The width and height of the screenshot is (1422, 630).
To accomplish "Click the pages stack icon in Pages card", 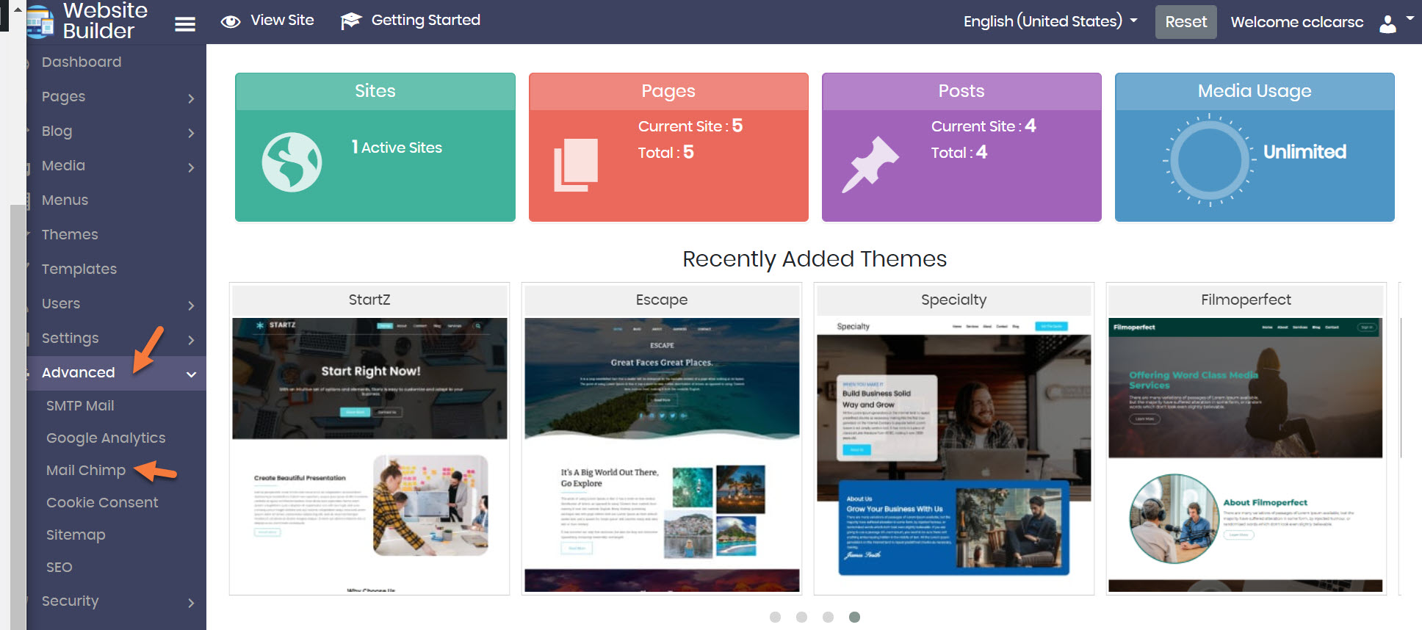I will tap(575, 165).
